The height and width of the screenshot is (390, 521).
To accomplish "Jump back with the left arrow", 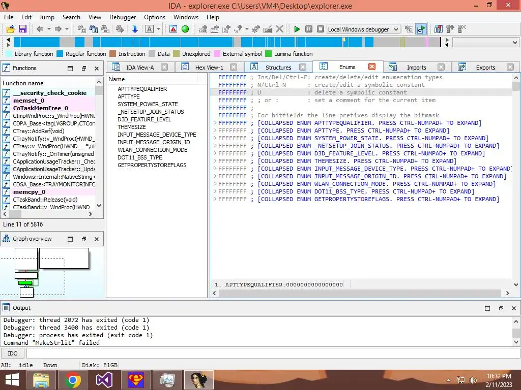I will (x=40, y=29).
